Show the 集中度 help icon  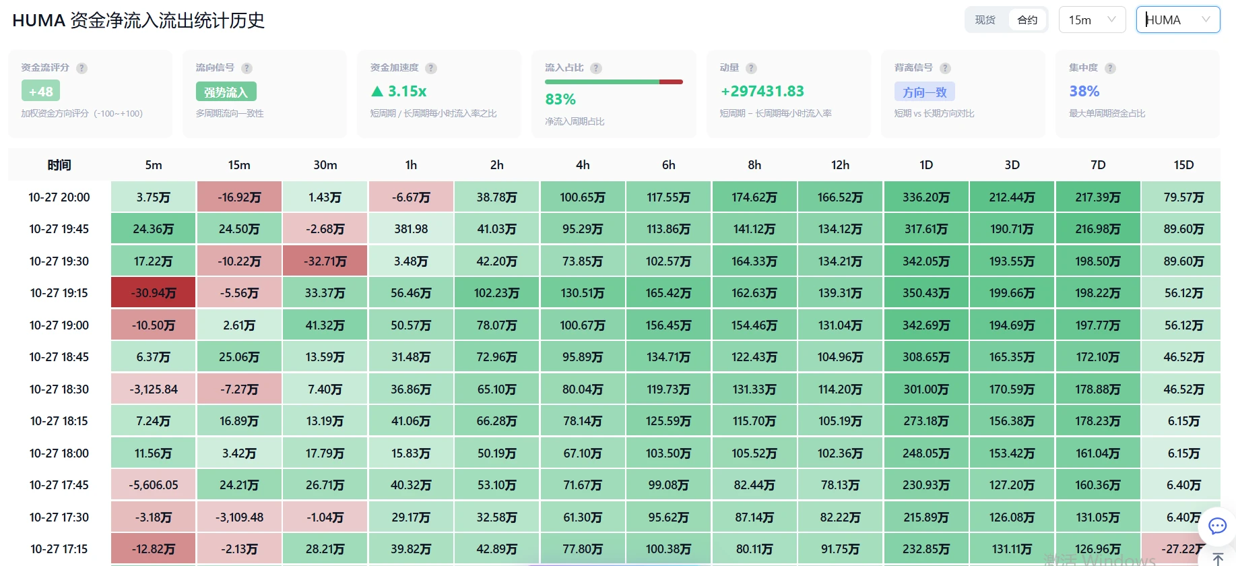click(x=1110, y=68)
